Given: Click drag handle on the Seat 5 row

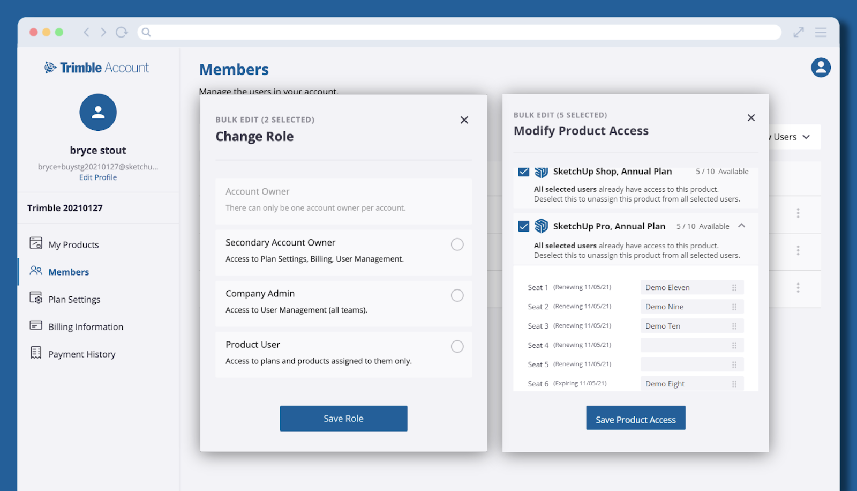Looking at the screenshot, I should pyautogui.click(x=734, y=365).
